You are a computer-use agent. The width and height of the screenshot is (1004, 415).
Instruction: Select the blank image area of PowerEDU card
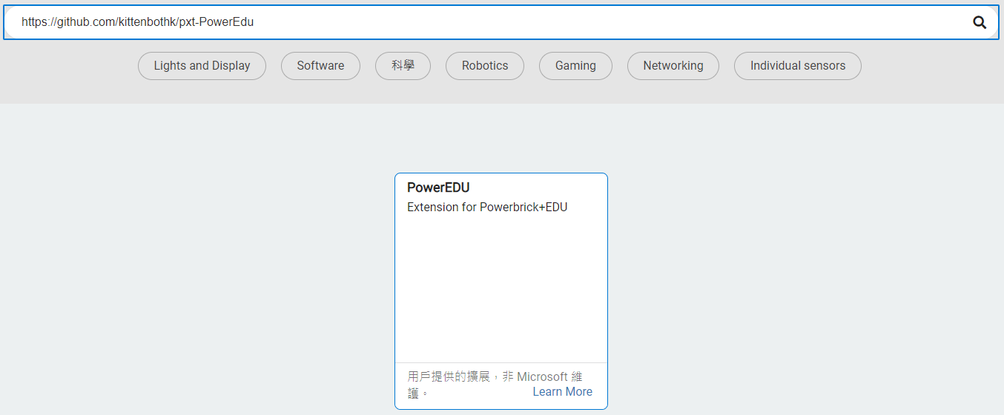point(501,289)
